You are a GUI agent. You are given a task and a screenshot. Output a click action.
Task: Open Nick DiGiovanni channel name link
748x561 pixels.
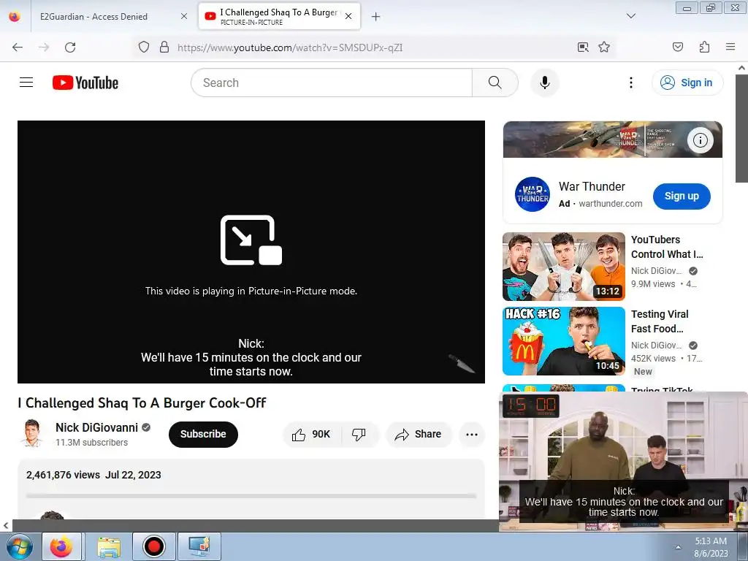[x=96, y=427]
